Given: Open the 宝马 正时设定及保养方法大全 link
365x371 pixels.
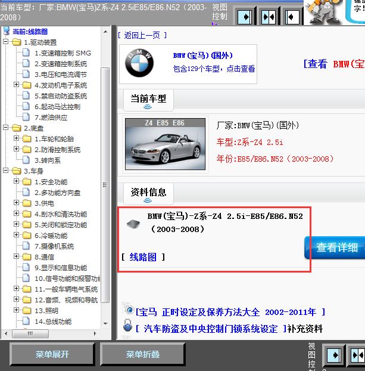Looking at the screenshot, I should tap(230, 312).
